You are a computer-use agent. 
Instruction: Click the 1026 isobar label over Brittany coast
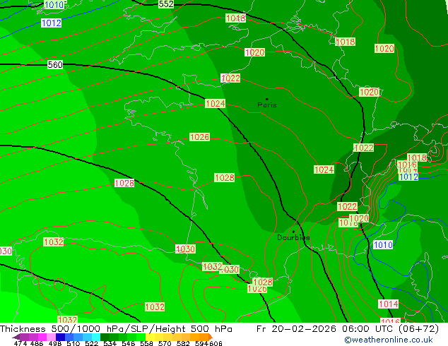click(199, 137)
